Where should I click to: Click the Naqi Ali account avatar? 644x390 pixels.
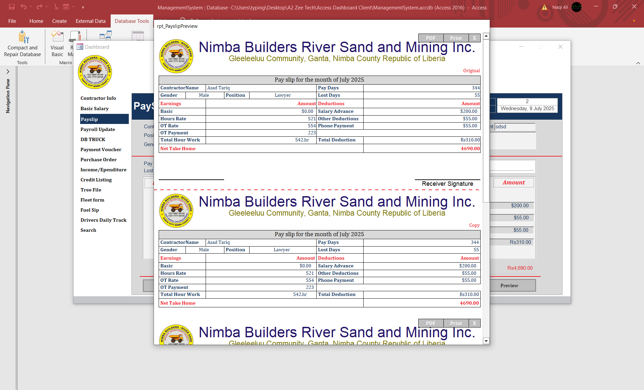click(x=577, y=7)
